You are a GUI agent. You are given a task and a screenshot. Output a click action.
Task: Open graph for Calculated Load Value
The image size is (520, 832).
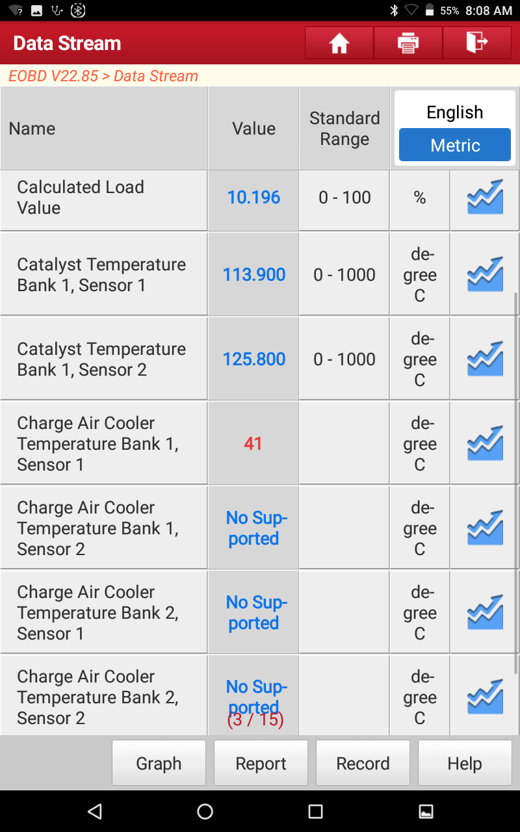pyautogui.click(x=485, y=198)
